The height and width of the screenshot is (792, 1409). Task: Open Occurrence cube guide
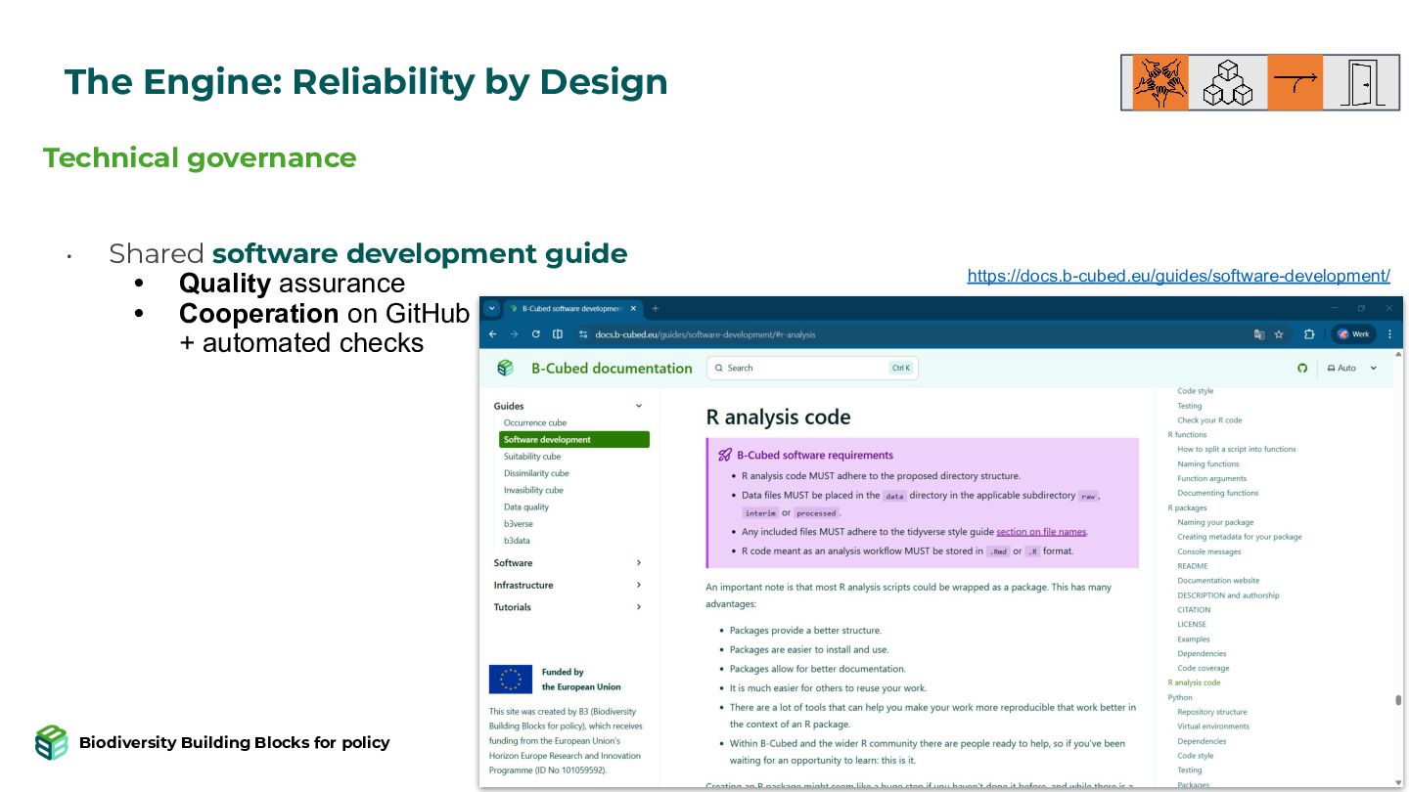tap(535, 422)
